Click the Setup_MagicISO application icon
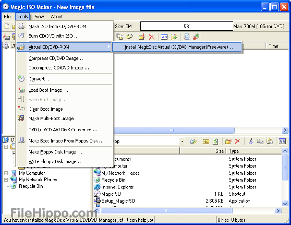This screenshot has height=225, width=291. click(97, 201)
